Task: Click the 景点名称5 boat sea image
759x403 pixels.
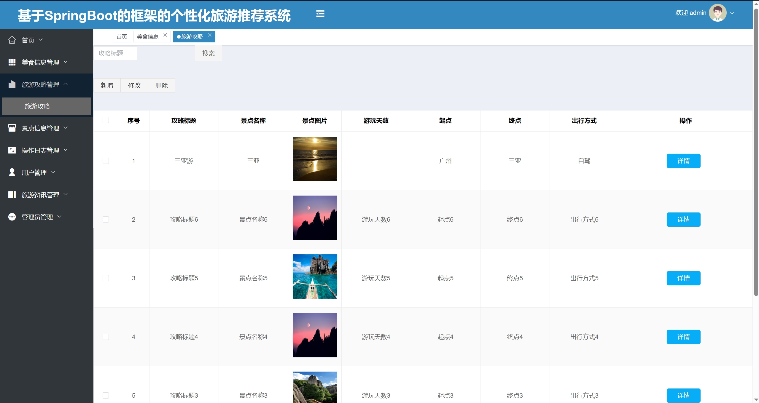Action: click(315, 276)
